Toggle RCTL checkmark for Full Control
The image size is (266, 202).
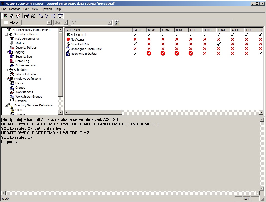click(x=135, y=34)
